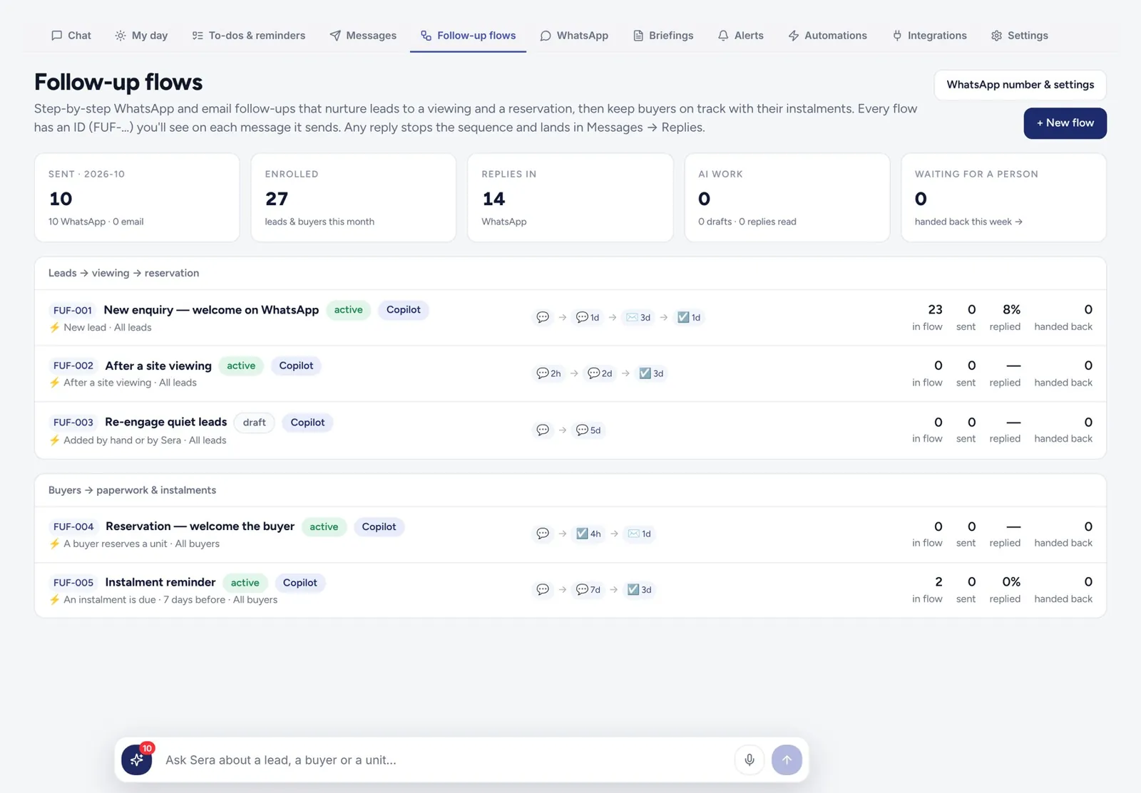The height and width of the screenshot is (793, 1141).
Task: Open handed back this week link
Action: [x=968, y=222]
